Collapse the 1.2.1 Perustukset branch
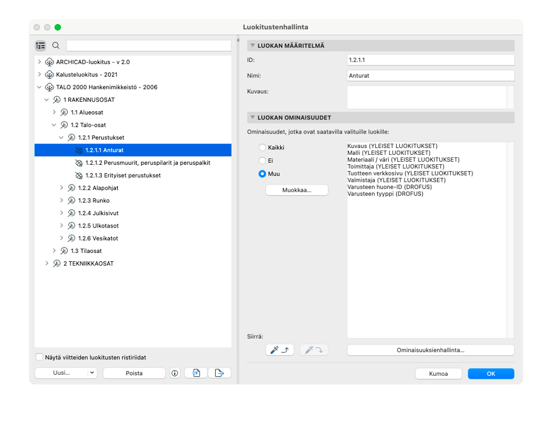552x423 pixels. pos(61,138)
